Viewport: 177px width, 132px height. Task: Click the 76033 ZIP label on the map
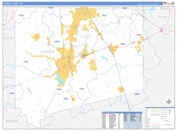point(59,89)
